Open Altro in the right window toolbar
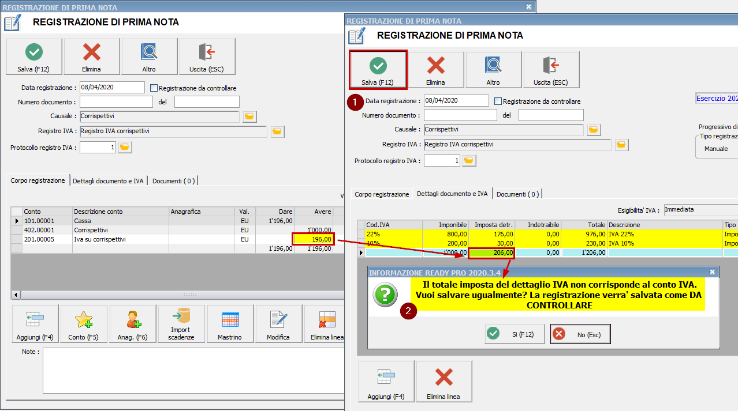738x411 pixels. 494,70
